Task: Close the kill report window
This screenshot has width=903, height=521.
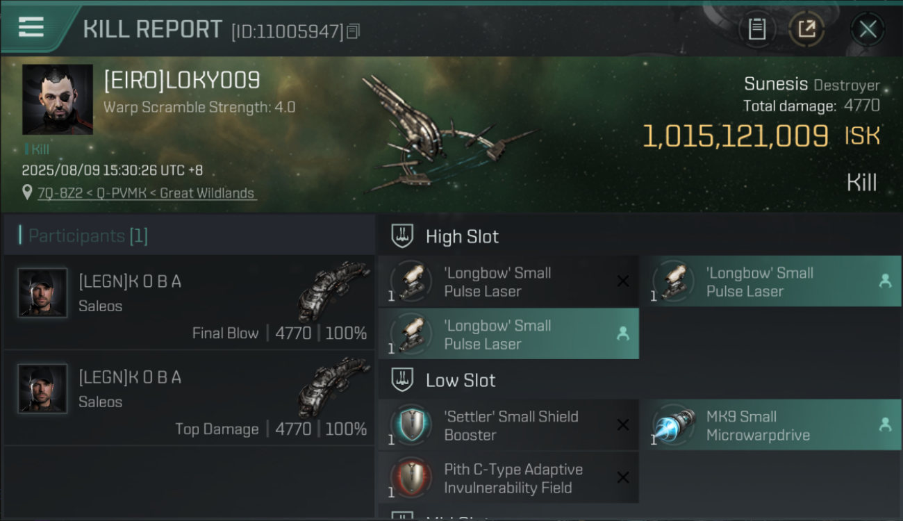Action: tap(868, 29)
